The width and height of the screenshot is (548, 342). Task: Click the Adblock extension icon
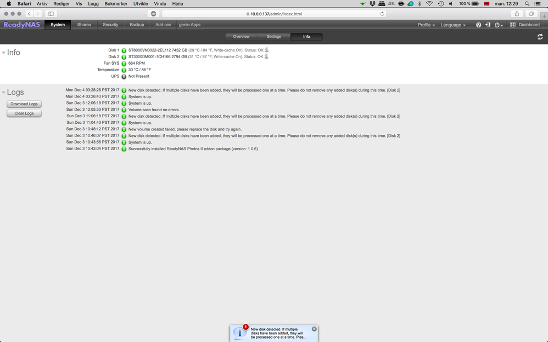coord(153,14)
